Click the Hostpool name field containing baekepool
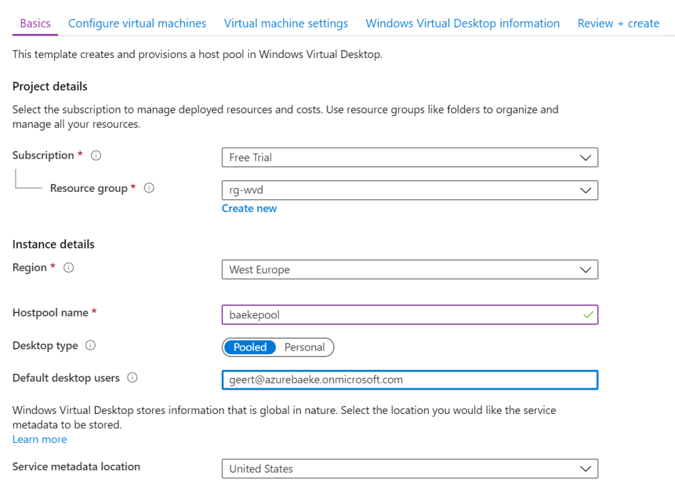This screenshot has width=675, height=501. [402, 315]
